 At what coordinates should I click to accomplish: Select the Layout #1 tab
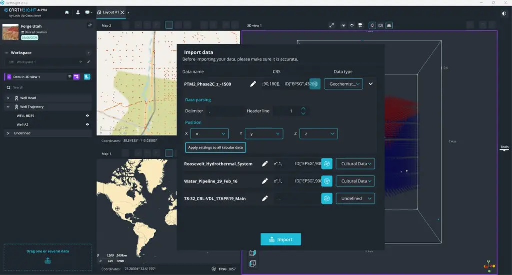pos(108,12)
